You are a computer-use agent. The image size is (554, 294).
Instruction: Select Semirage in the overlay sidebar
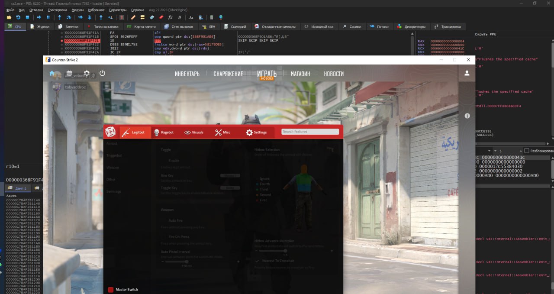tap(114, 191)
